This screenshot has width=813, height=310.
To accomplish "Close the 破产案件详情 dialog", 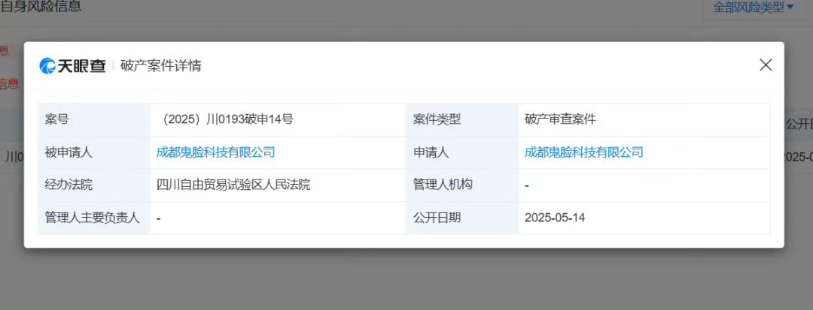I will point(766,65).
